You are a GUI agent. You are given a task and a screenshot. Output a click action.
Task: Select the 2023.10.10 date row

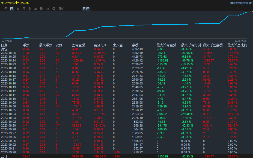[8, 99]
